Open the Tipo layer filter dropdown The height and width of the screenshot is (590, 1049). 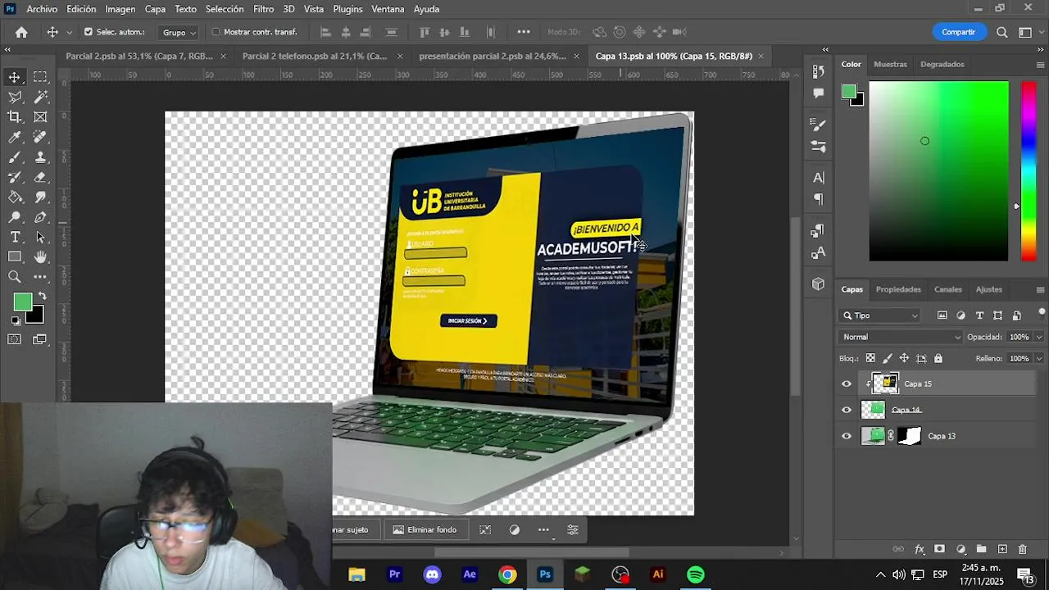pyautogui.click(x=881, y=315)
